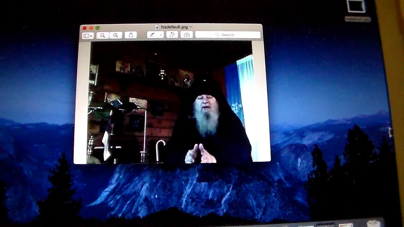Expand the highlight color dropdown arrow
The height and width of the screenshot is (227, 404).
click(x=161, y=35)
